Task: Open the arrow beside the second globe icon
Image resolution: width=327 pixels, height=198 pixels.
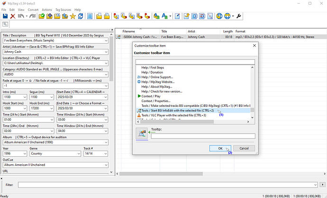Action: [233, 16]
